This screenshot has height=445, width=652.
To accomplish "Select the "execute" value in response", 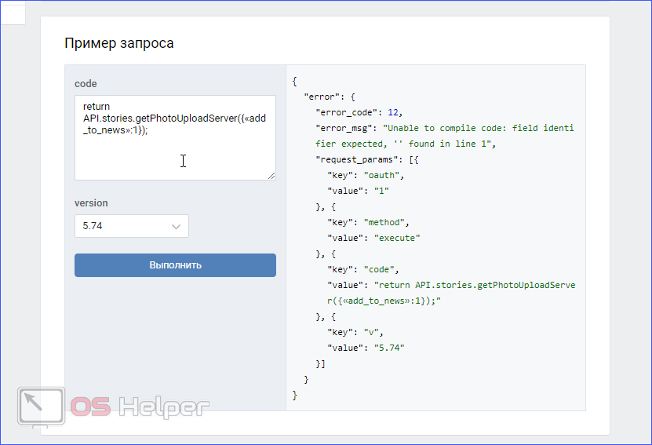I will pos(398,238).
